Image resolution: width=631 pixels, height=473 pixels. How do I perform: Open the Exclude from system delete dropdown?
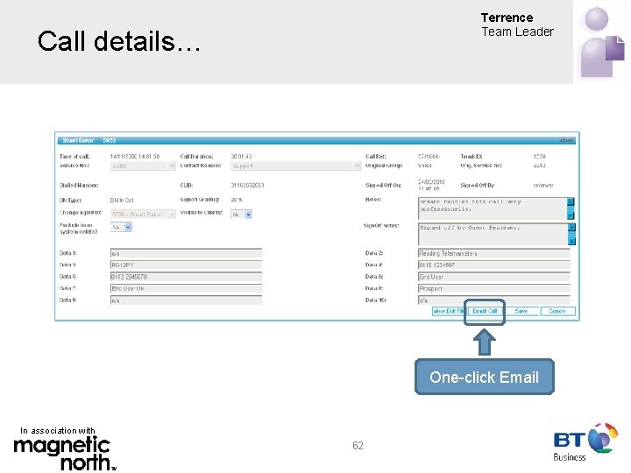click(x=121, y=227)
